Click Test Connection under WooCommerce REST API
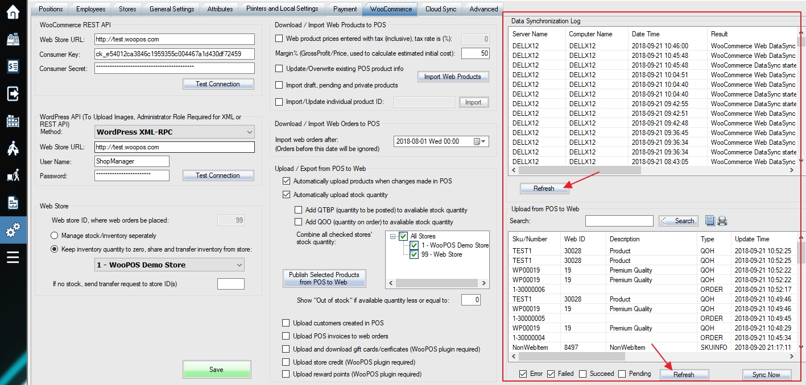Viewport: 806px width, 385px height. [218, 84]
